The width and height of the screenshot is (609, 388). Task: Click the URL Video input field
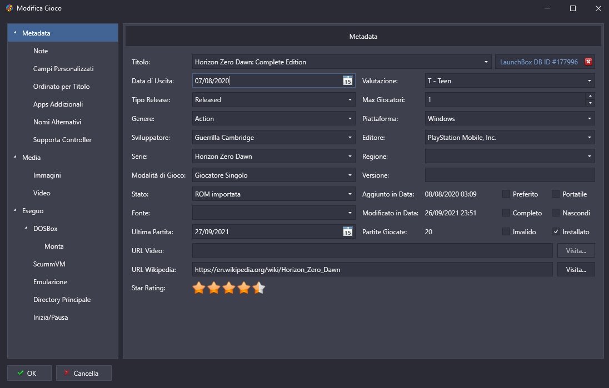pyautogui.click(x=372, y=251)
